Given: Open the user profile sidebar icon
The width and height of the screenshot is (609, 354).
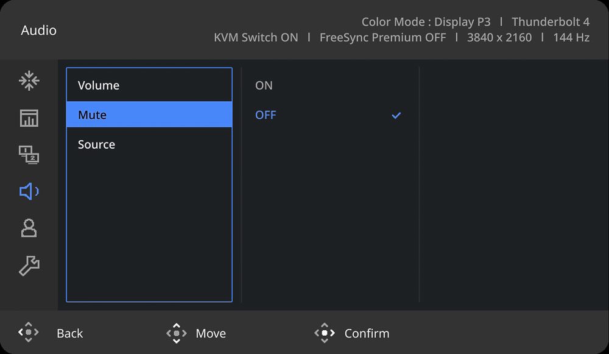Looking at the screenshot, I should 29,228.
